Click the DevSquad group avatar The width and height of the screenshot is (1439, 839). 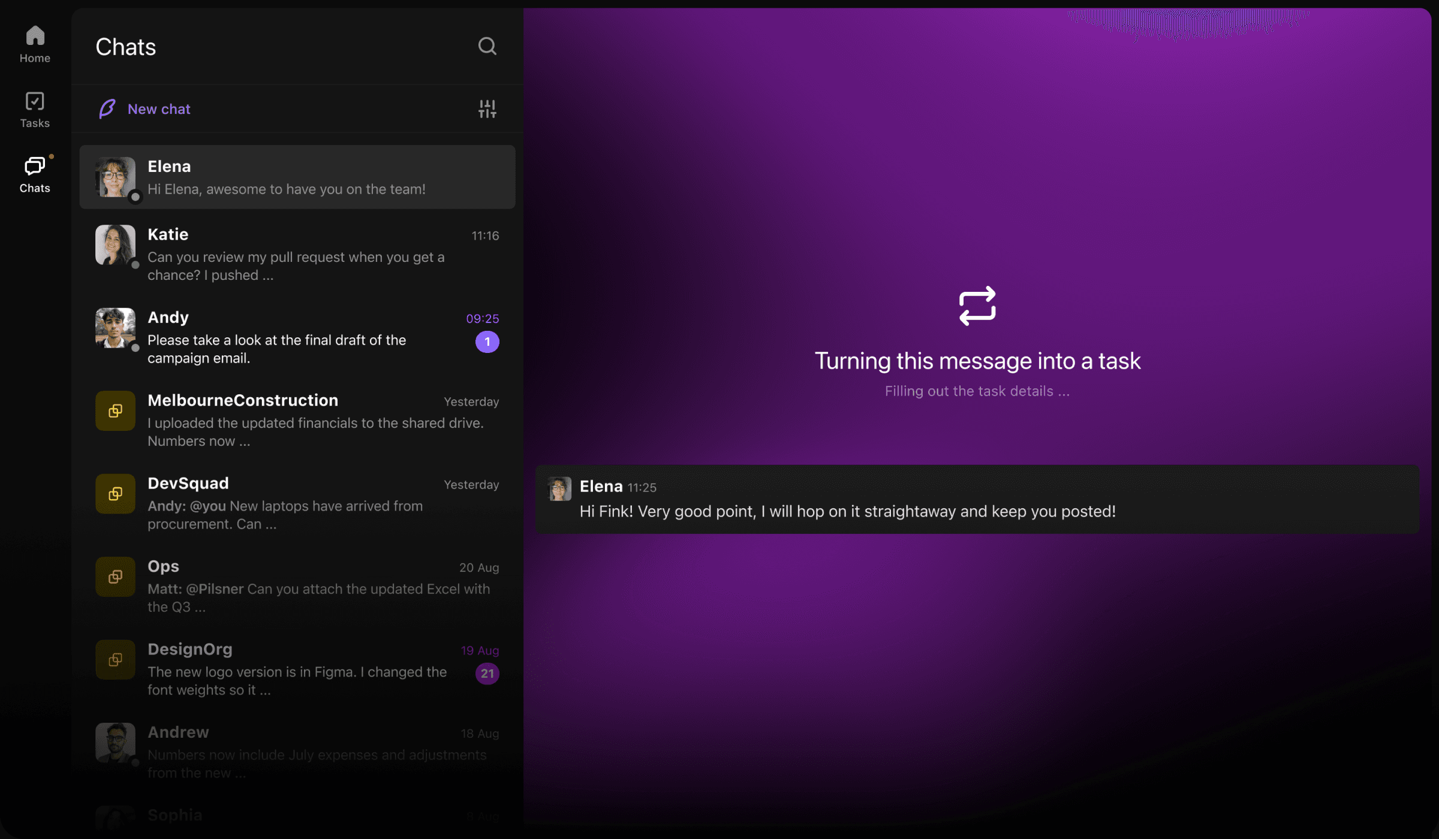point(115,494)
